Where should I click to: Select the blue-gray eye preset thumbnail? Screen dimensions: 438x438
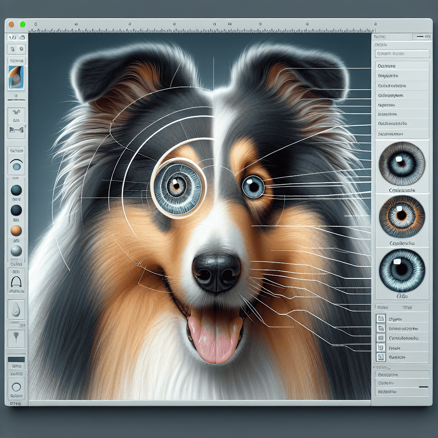[x=402, y=164]
